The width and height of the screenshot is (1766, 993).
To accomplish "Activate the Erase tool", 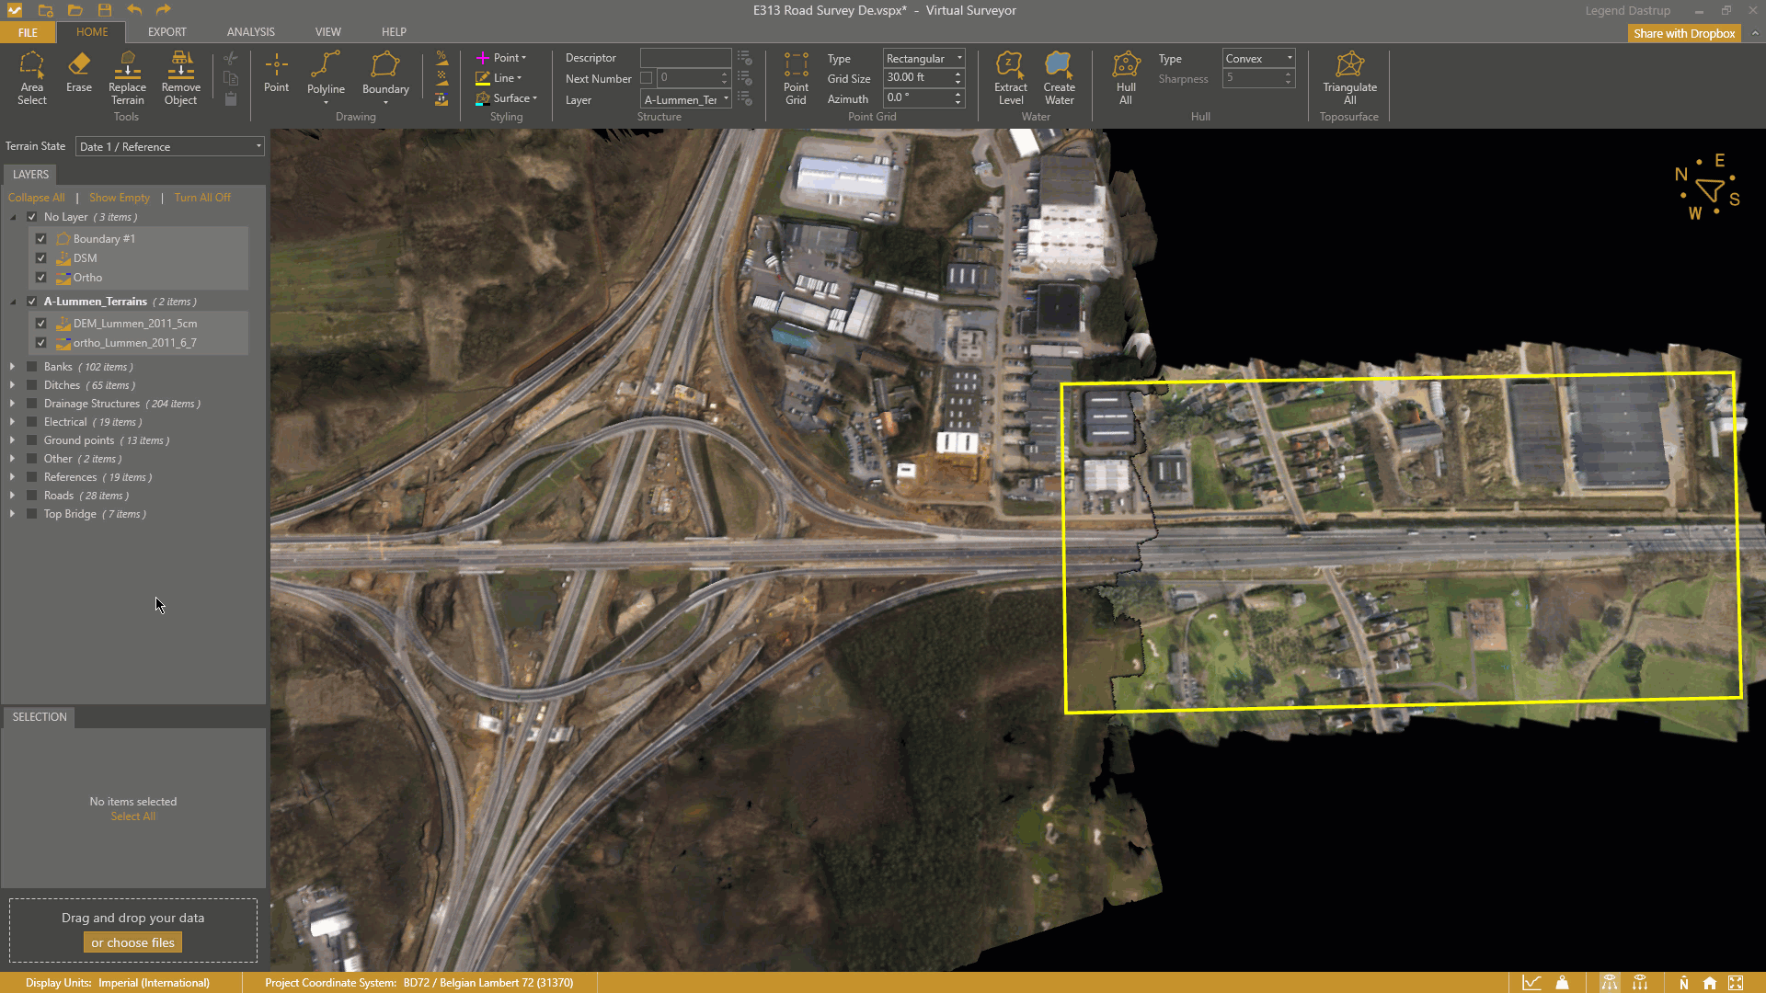I will [79, 72].
